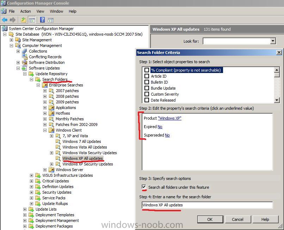Check the Date Released property checkbox
This screenshot has height=230, width=284.
[x=147, y=100]
